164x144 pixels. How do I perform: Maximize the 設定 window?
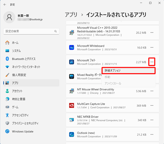click(x=150, y=3)
